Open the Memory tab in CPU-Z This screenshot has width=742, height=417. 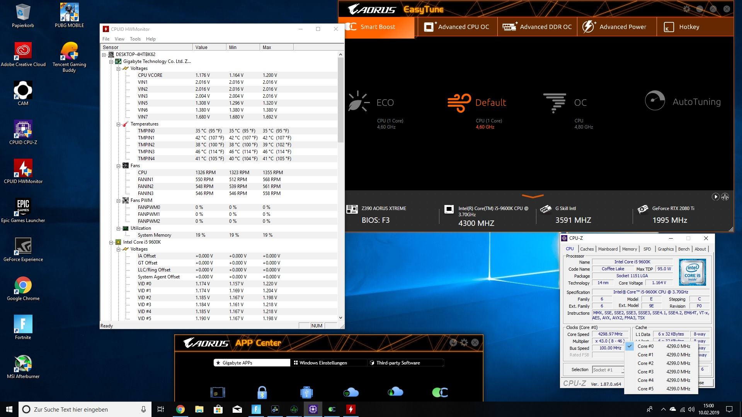click(x=629, y=249)
